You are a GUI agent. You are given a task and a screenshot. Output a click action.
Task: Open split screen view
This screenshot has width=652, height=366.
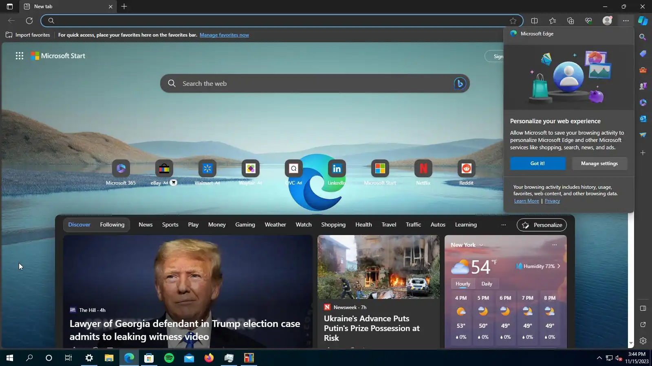pyautogui.click(x=534, y=21)
